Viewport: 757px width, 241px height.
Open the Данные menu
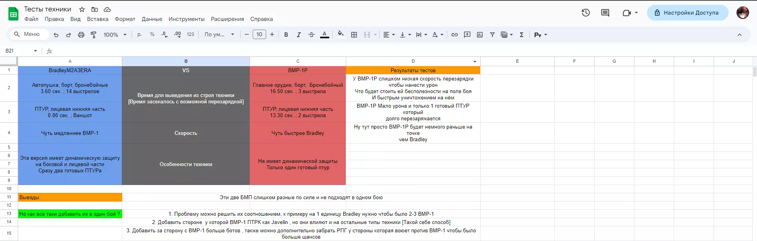click(x=152, y=19)
